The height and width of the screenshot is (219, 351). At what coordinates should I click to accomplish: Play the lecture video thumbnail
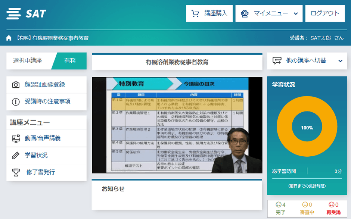tap(177, 125)
